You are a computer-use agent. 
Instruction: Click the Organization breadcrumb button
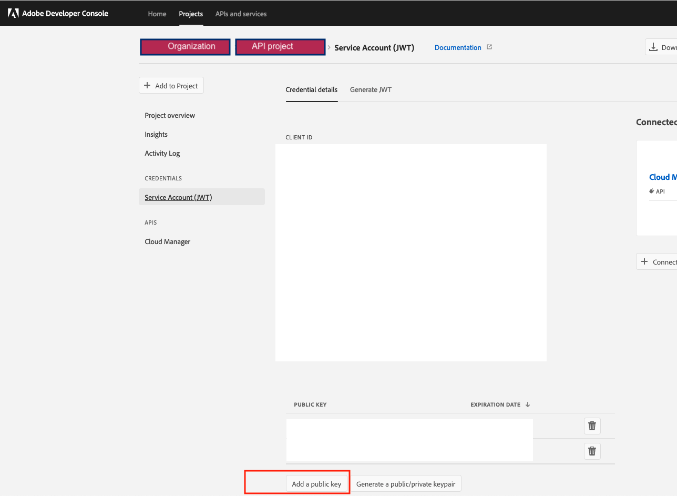click(184, 46)
